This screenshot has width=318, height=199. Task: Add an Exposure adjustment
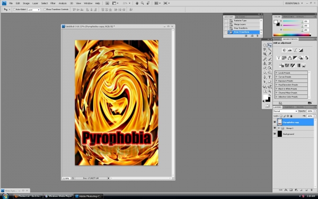coord(301,50)
